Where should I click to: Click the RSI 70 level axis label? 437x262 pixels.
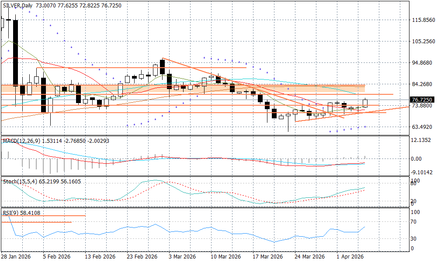click(413, 222)
